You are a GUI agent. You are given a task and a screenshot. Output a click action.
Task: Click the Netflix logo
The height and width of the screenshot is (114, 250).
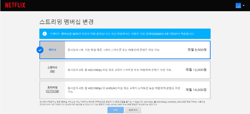click(x=15, y=5)
